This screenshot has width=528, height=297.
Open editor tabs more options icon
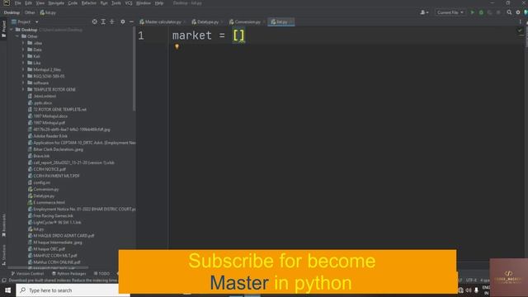(520, 22)
